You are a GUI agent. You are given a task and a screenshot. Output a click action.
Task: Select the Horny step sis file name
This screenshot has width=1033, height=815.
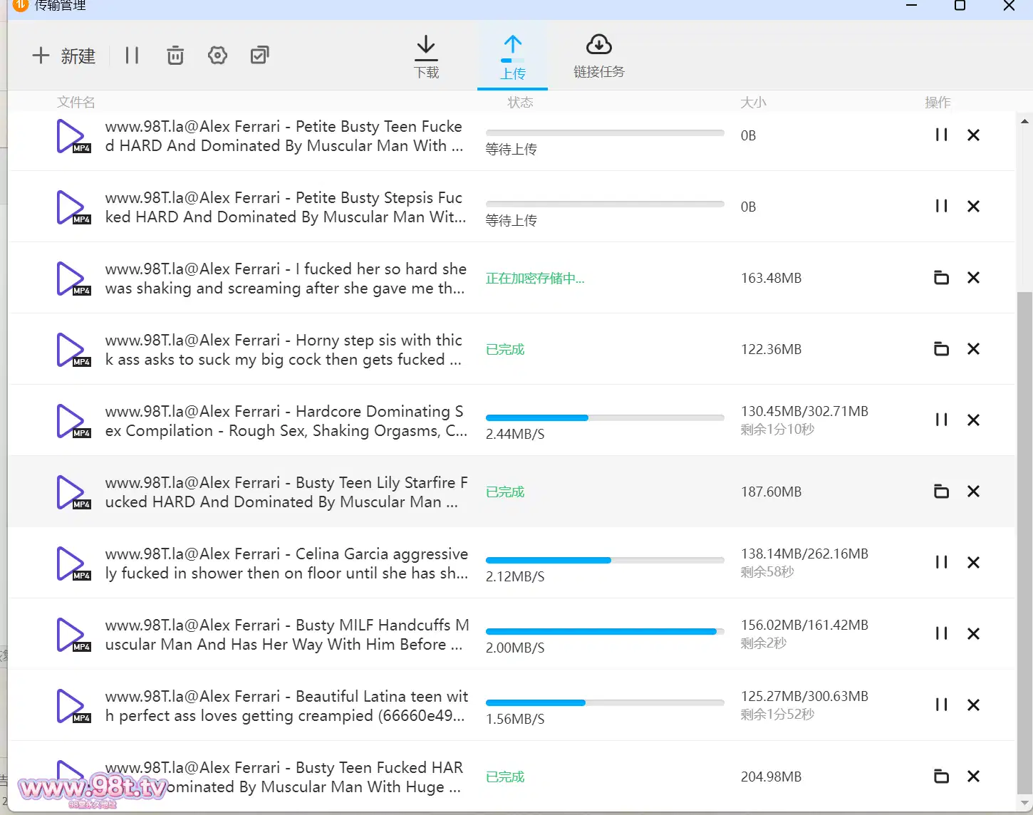[284, 350]
